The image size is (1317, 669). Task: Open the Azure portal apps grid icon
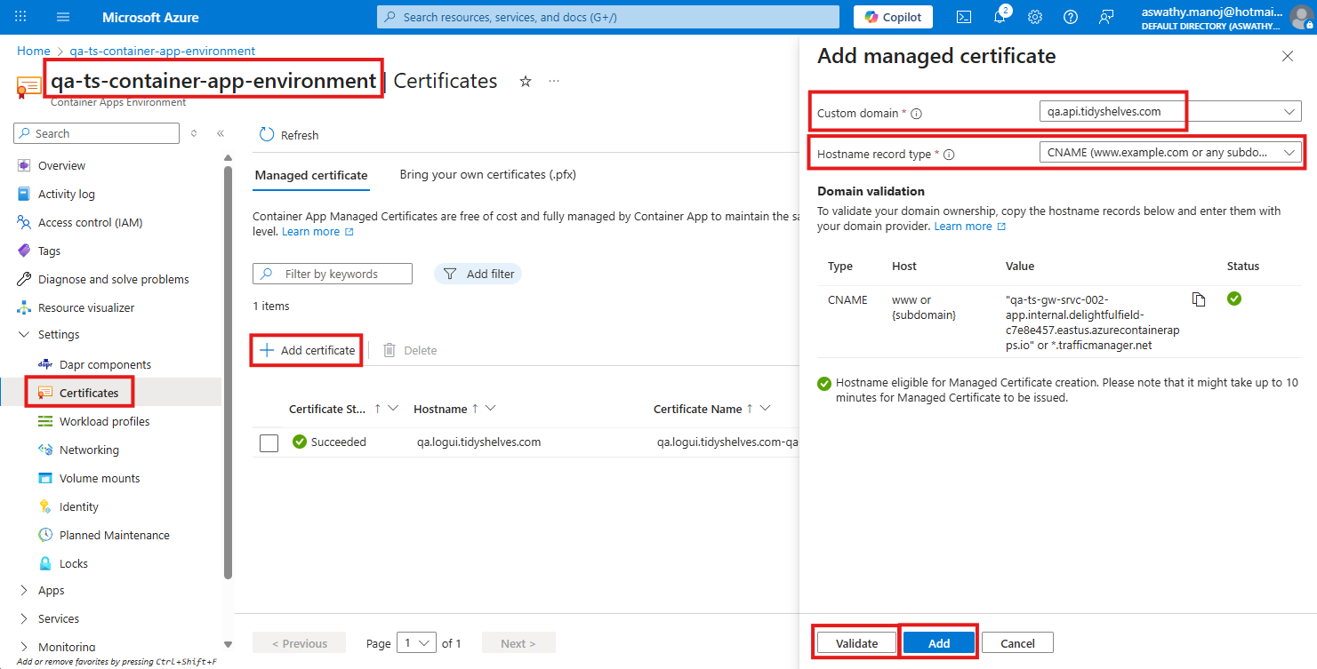[21, 17]
